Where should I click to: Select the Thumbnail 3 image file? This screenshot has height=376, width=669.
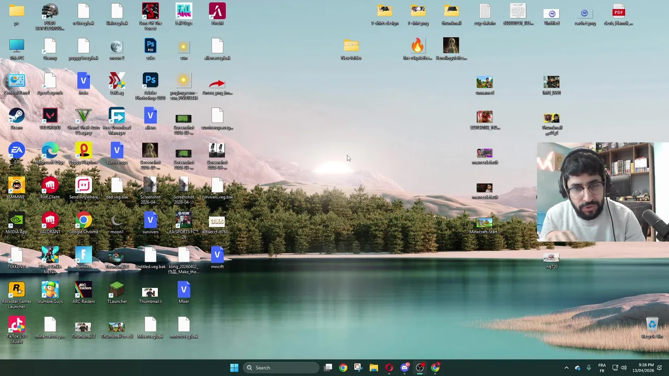tap(83, 330)
